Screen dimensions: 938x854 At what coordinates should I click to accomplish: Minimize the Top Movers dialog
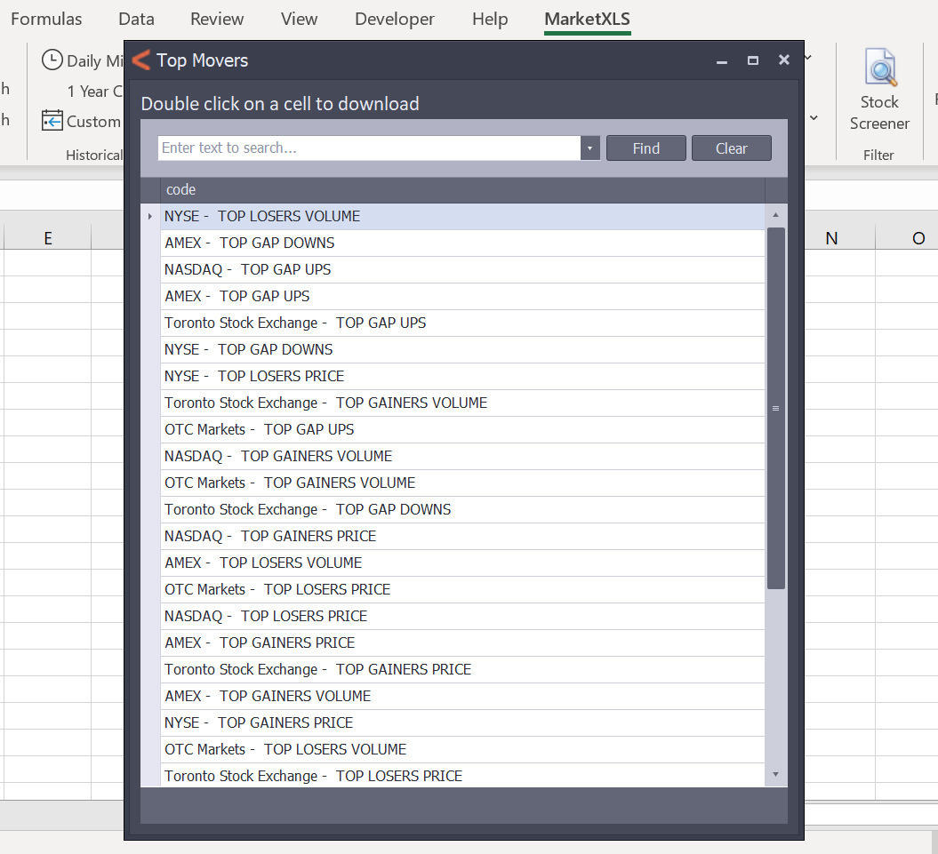coord(722,60)
